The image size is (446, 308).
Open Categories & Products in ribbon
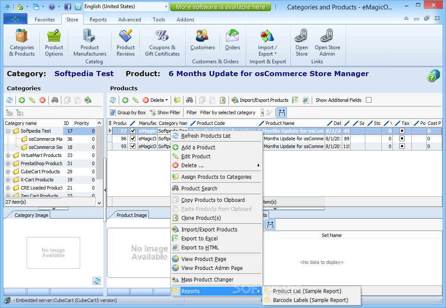click(x=21, y=43)
